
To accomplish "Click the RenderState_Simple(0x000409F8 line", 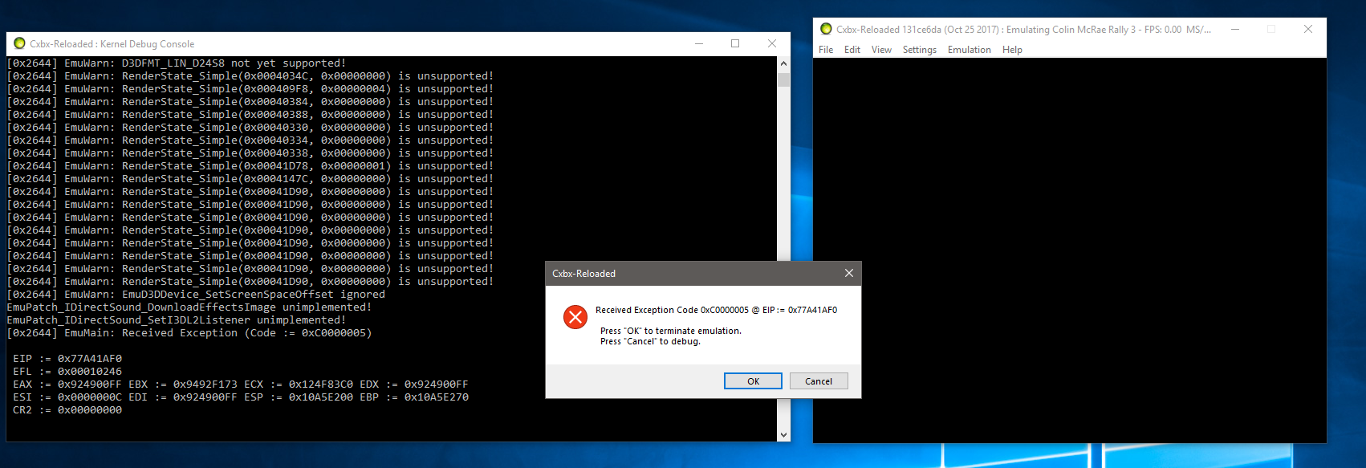I will [250, 88].
